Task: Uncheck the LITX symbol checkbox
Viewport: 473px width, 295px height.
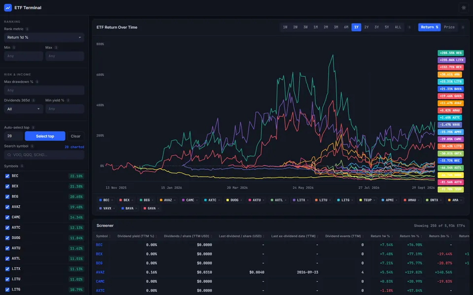Action: click(7, 269)
